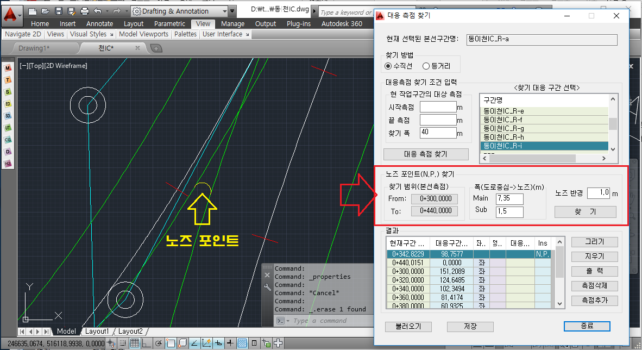
Task: Select the 수직선 radio button
Action: coord(388,66)
